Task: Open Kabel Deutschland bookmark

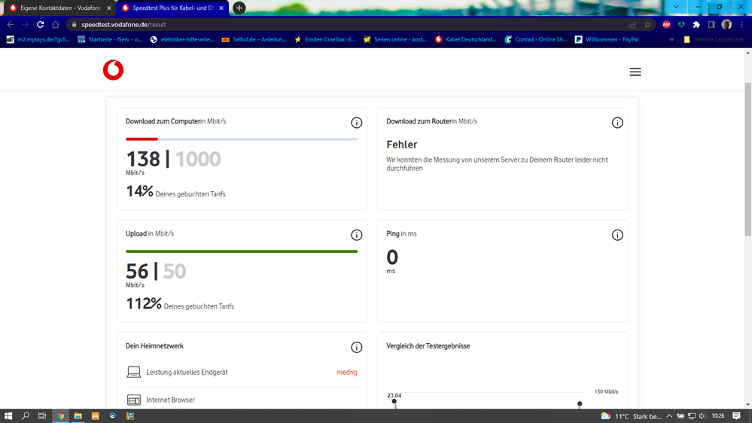Action: [x=466, y=40]
